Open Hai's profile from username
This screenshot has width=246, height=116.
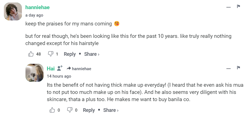coord(51,68)
